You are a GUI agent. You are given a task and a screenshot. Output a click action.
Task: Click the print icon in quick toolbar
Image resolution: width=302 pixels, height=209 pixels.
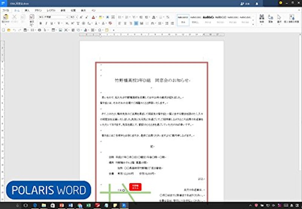pos(40,30)
